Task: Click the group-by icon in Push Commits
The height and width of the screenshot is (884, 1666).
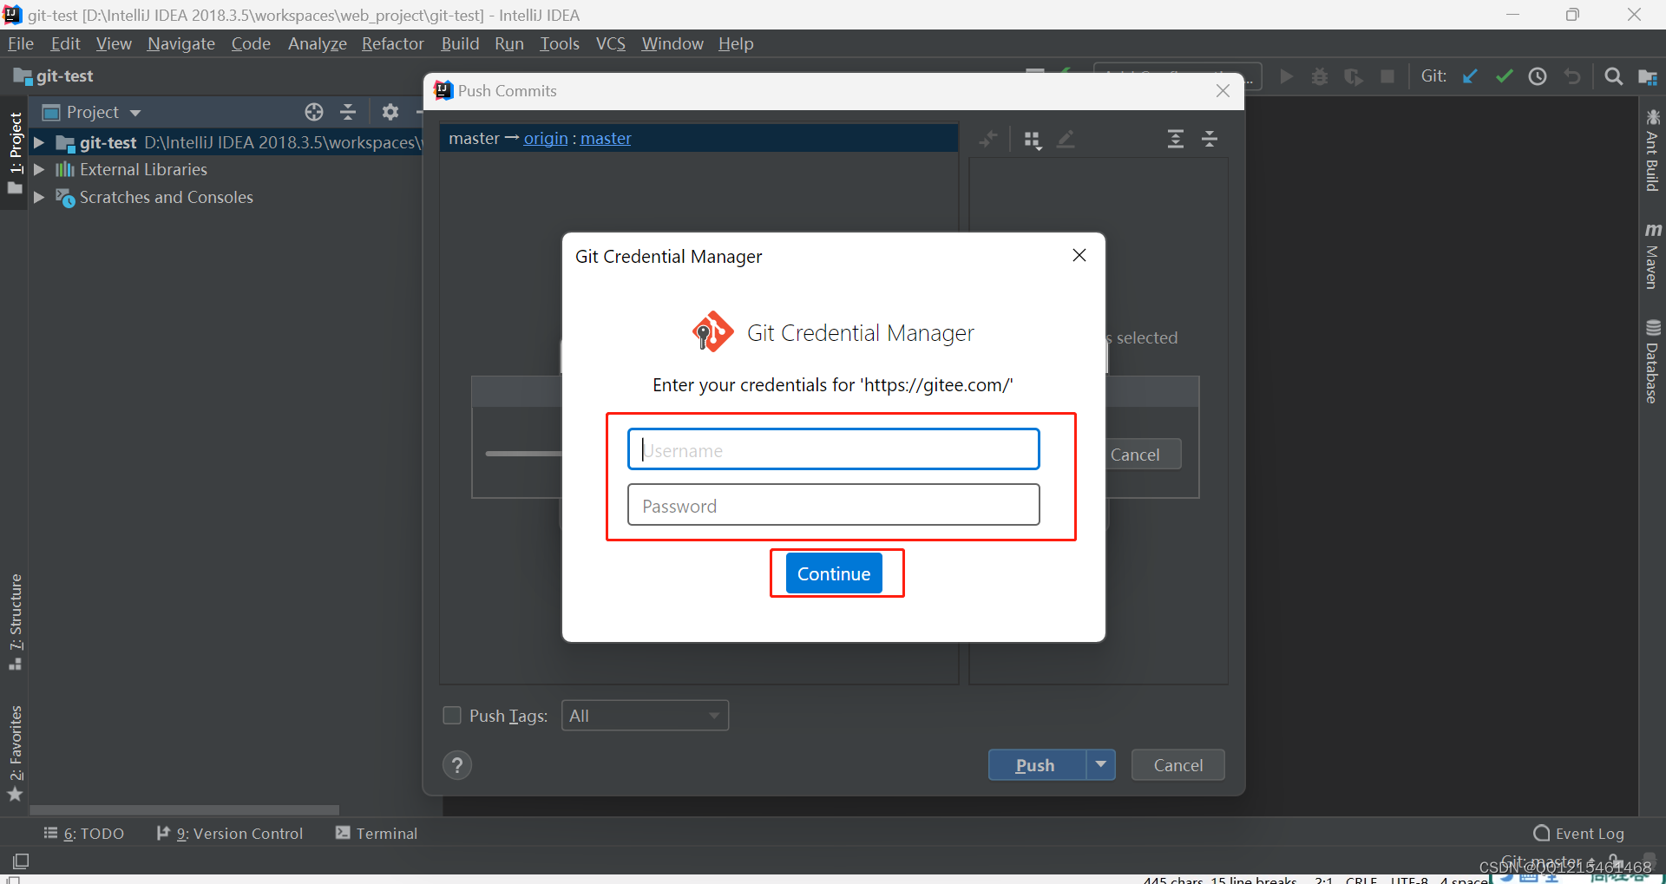Action: point(1033,140)
